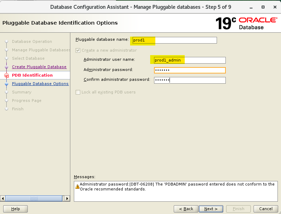Image resolution: width=281 pixels, height=214 pixels.
Task: Open the Create Pluggable Database step
Action: coord(39,67)
